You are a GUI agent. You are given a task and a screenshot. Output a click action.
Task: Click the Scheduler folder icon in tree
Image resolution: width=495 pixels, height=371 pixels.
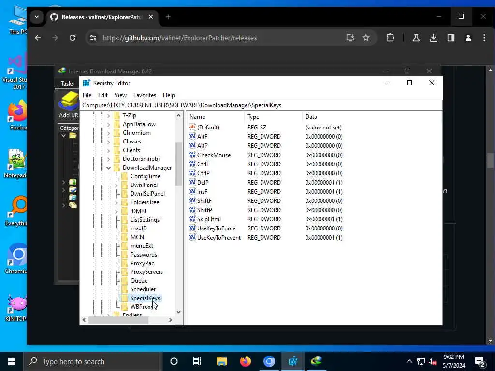tap(125, 289)
